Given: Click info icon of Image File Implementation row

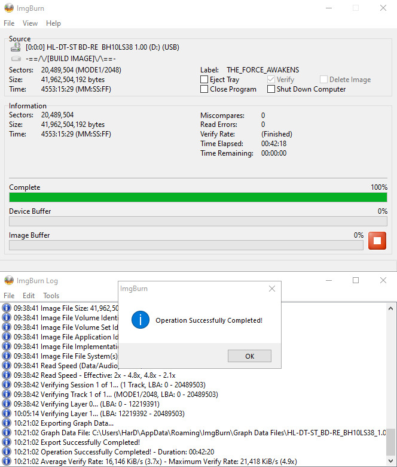Looking at the screenshot, I should tap(7, 346).
